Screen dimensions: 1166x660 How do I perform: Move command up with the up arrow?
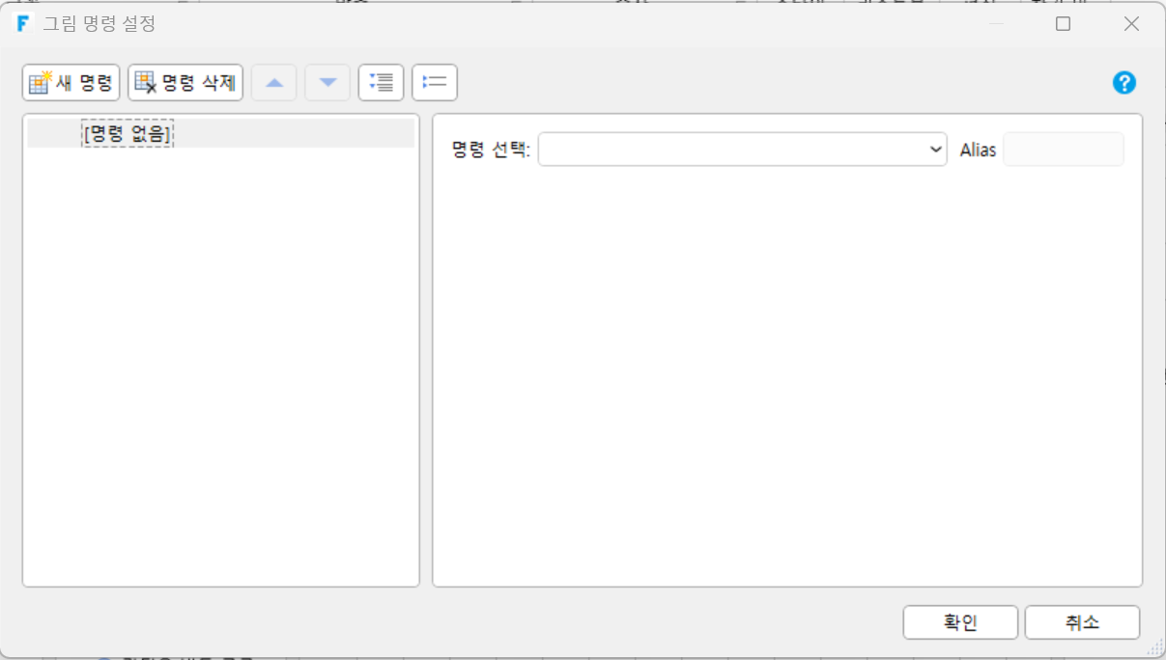(x=274, y=83)
